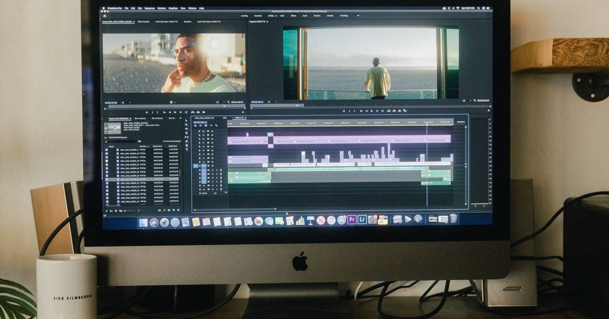Switch Project panel to list view
Viewport: 609px width, 319px height.
click(111, 210)
